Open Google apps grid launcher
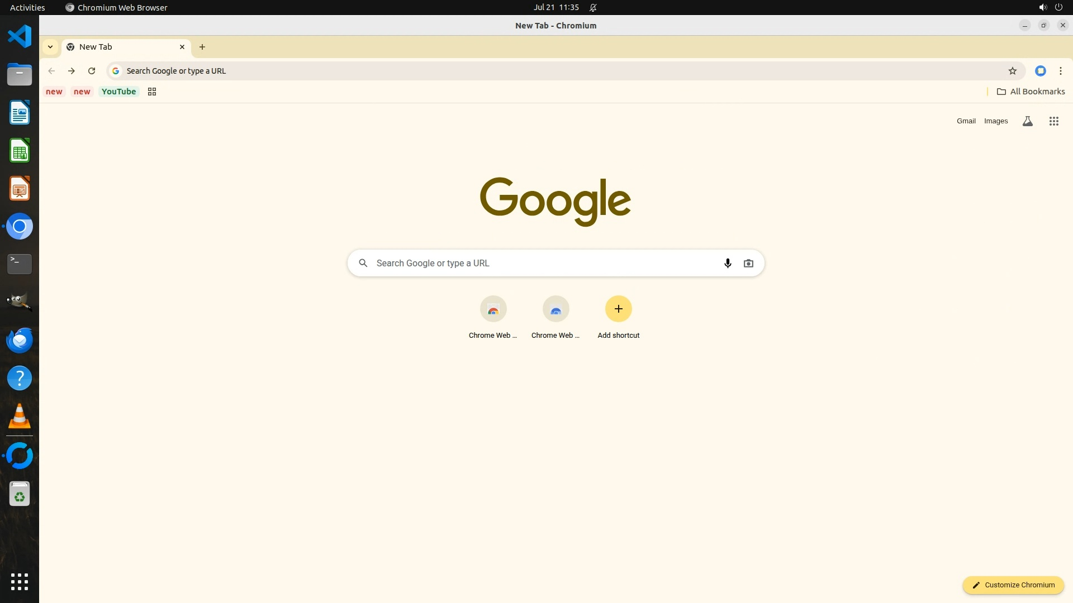 pos(1053,121)
